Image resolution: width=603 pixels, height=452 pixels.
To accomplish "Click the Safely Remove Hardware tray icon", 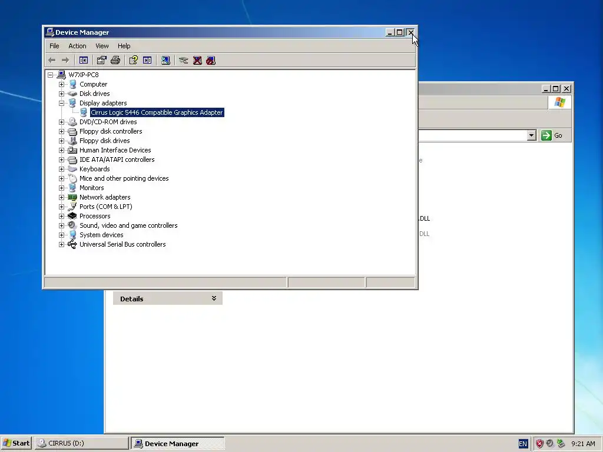I will (x=561, y=444).
